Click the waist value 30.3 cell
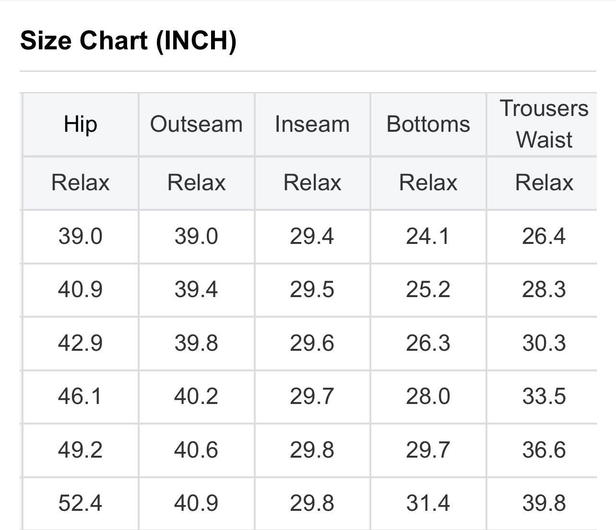 544,344
